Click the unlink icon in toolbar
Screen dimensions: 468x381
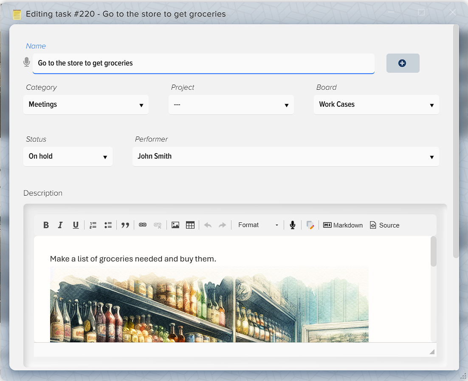click(x=158, y=225)
